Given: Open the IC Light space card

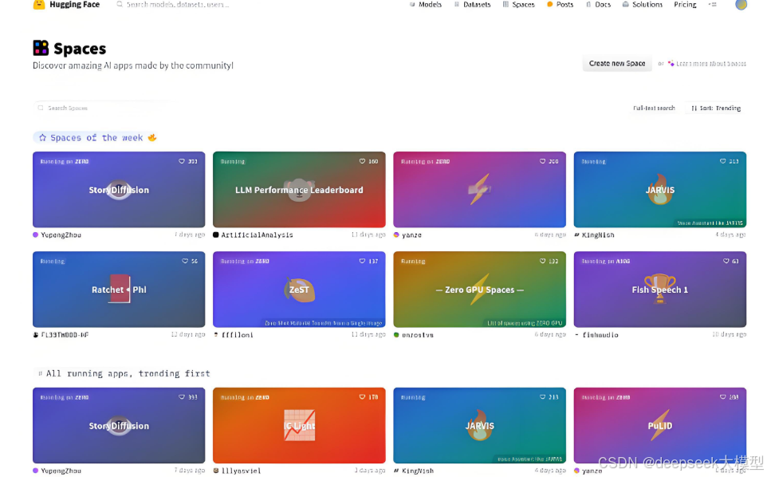Looking at the screenshot, I should 299,425.
